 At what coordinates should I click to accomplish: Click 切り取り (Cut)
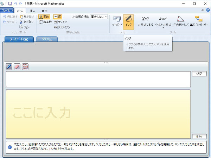[27, 22]
